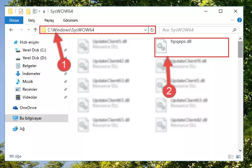Viewport: 252px width, 168px height.
Task: Go back with the Back arrow
Action: [x=11, y=30]
